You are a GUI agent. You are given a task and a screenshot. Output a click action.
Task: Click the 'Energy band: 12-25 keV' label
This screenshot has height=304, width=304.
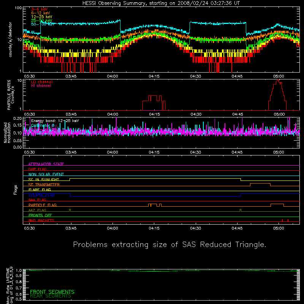[x=55, y=121]
